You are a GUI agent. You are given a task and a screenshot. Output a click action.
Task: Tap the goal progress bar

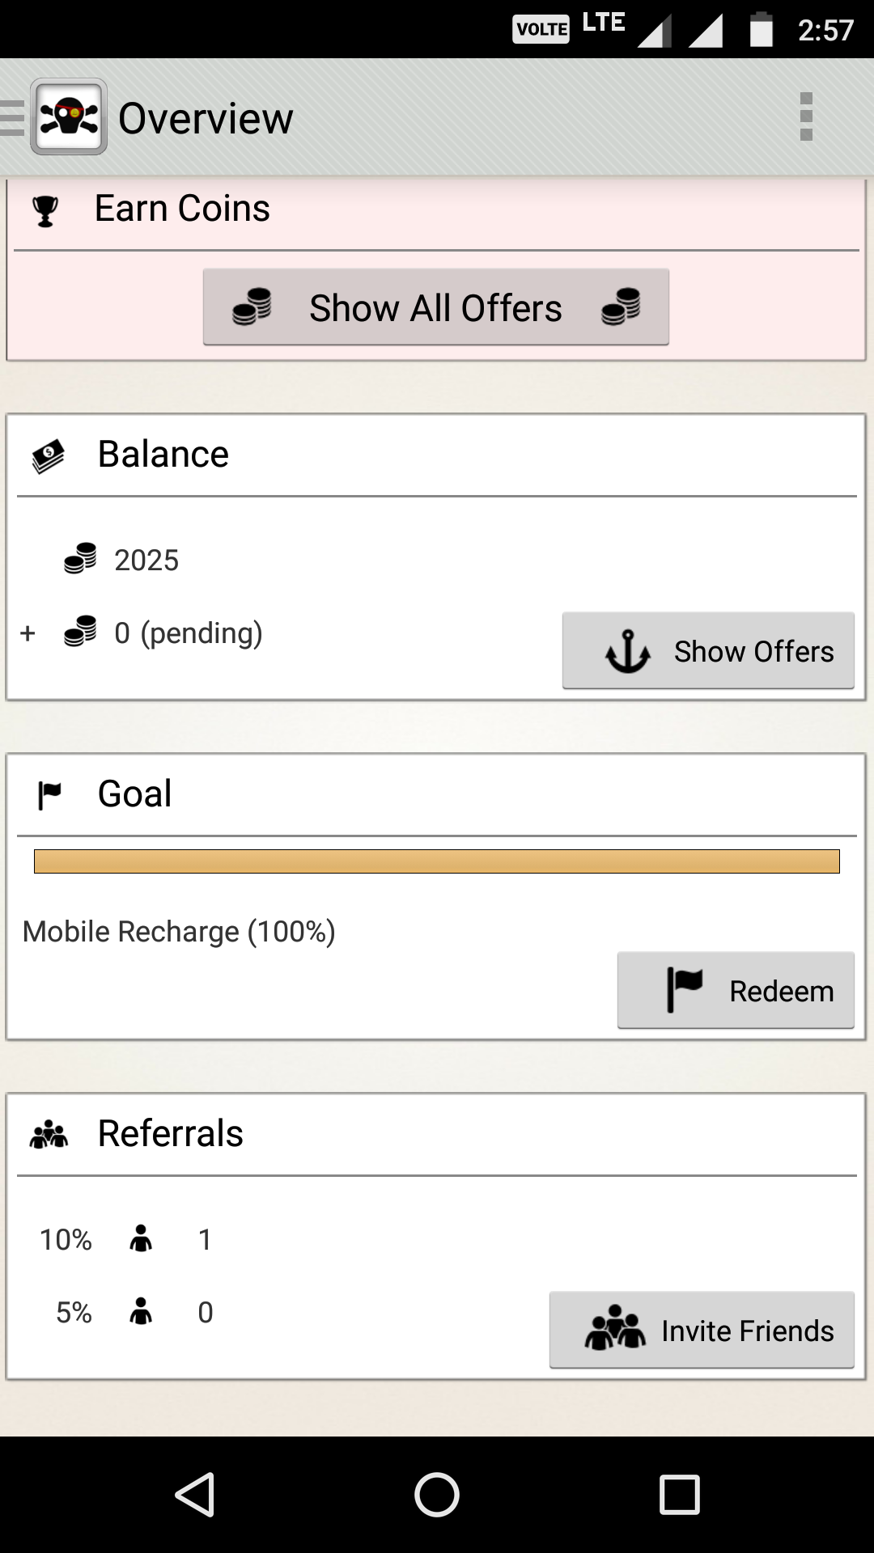point(437,861)
